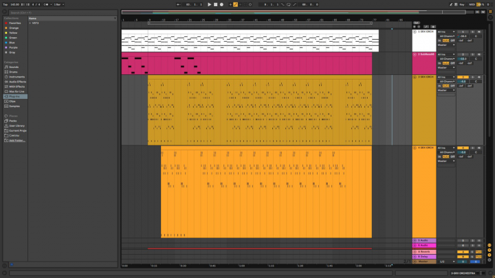Click the Tap tempo button
495x278 pixels.
pos(5,4)
